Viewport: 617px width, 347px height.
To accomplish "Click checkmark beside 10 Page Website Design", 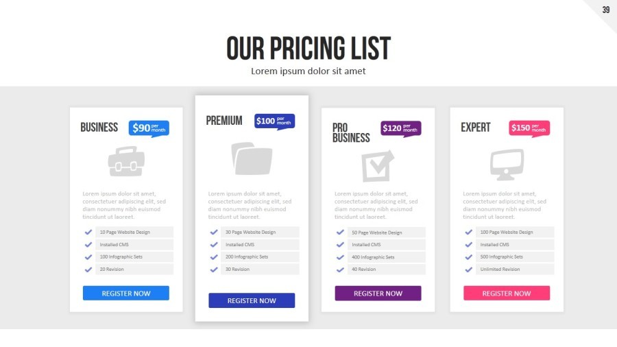I will click(88, 232).
